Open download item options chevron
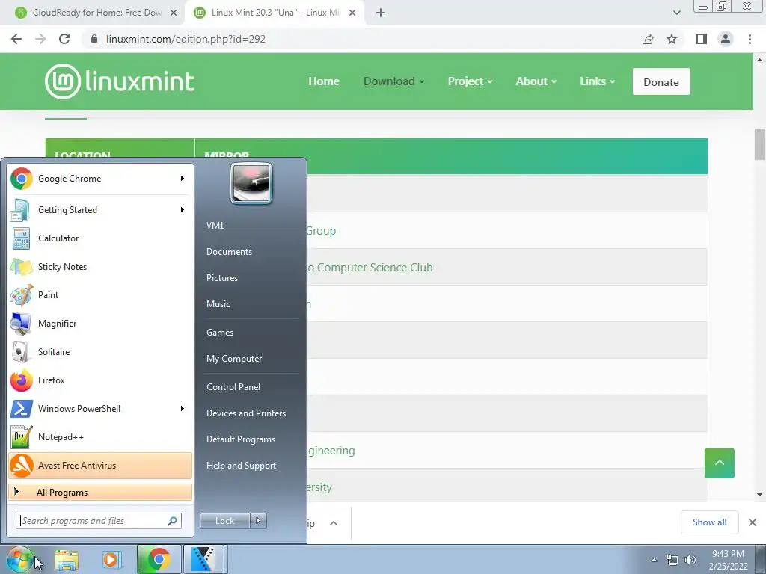766x574 pixels. pyautogui.click(x=334, y=523)
